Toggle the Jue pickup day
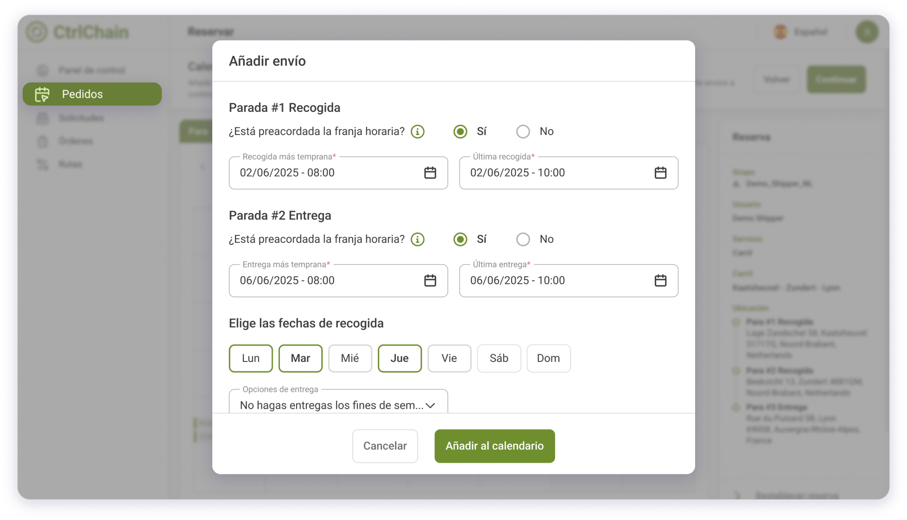 [x=400, y=358]
